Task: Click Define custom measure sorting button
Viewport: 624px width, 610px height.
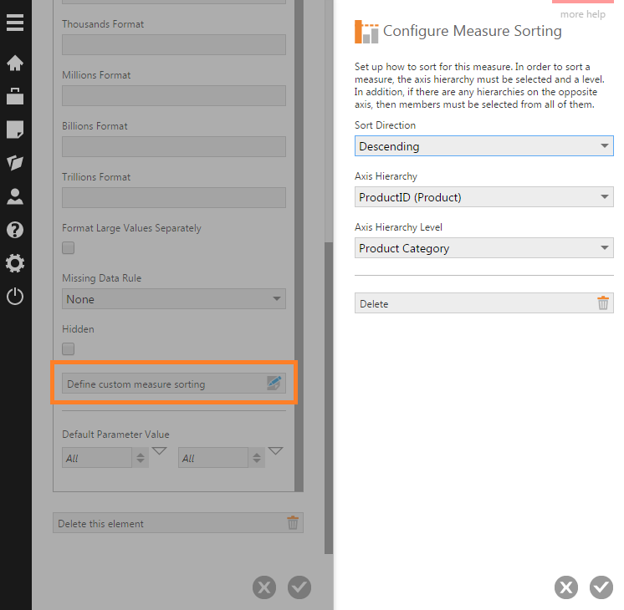Action: coord(174,384)
